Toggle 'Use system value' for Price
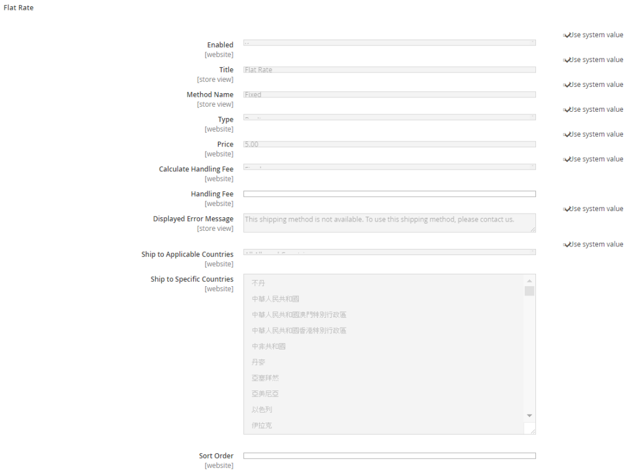The image size is (636, 473). pyautogui.click(x=567, y=135)
